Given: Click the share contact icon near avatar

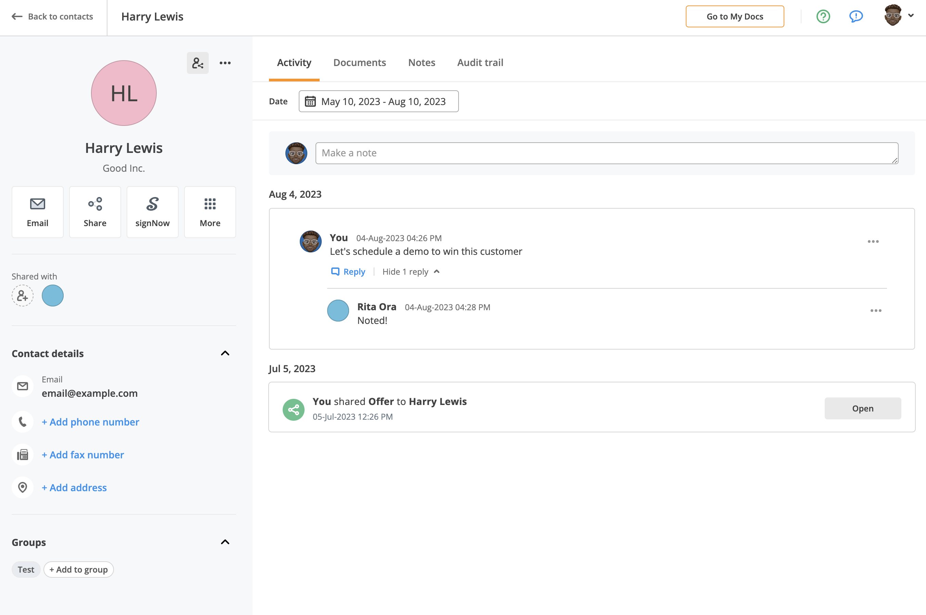Looking at the screenshot, I should click(x=197, y=63).
